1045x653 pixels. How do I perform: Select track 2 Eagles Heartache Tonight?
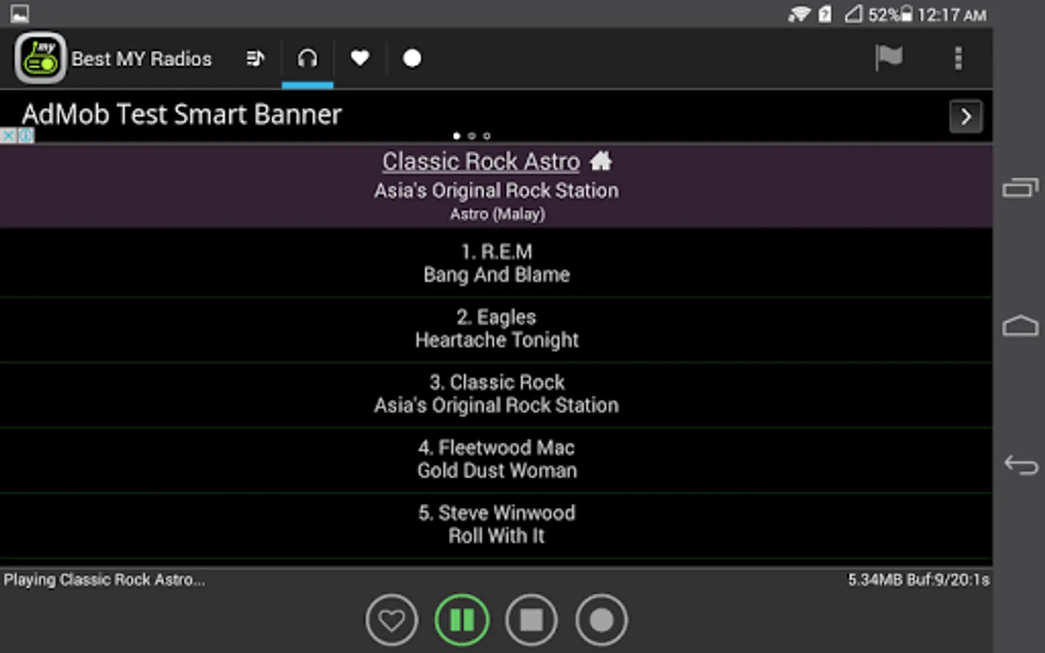[496, 329]
